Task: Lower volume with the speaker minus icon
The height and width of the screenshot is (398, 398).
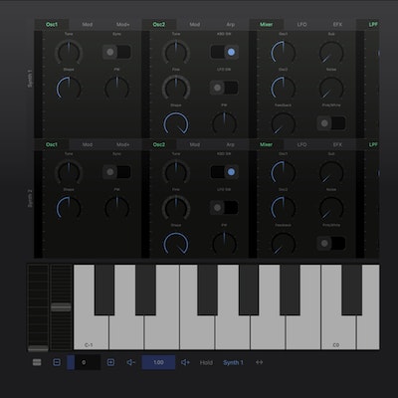Action: point(130,362)
